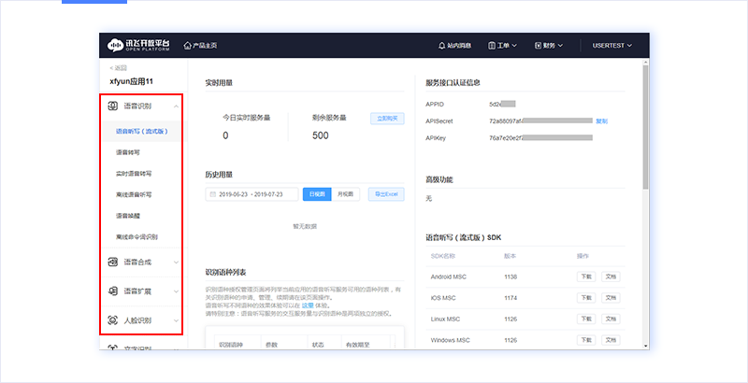The width and height of the screenshot is (748, 383).
Task: Open the Linux MSC 文档
Action: click(611, 319)
